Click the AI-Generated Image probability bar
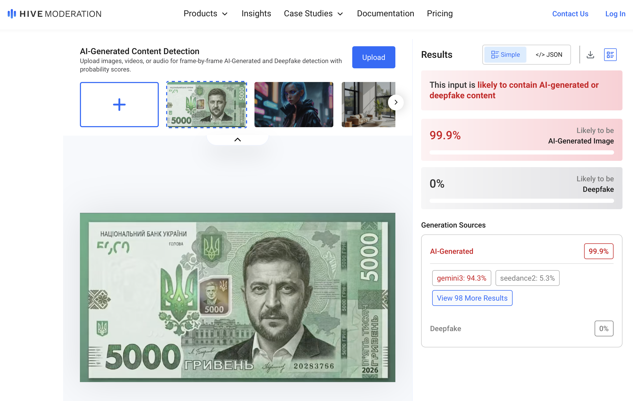633x401 pixels. [522, 152]
